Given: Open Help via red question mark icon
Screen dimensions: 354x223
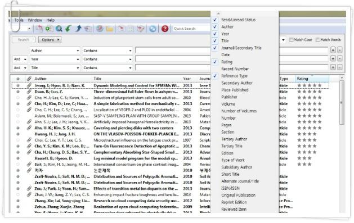Looking at the screenshot, I should coord(165,29).
